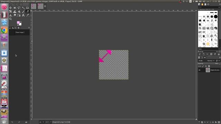Switch to the second image tab thumbnail

coord(40,6)
